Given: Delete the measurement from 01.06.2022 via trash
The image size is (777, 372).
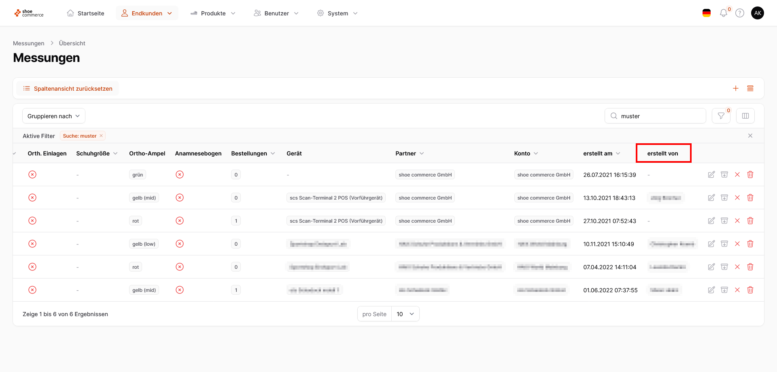Looking at the screenshot, I should tap(750, 290).
